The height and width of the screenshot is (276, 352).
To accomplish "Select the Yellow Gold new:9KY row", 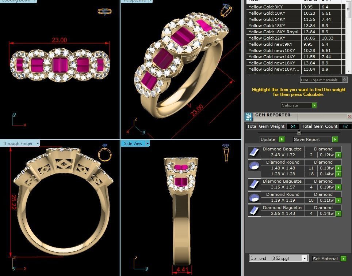I will pyautogui.click(x=296, y=44).
